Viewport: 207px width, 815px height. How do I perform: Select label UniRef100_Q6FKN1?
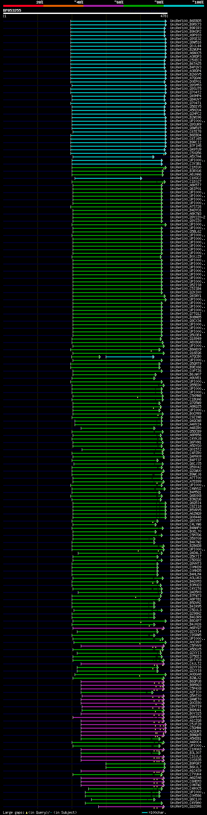(x=186, y=442)
